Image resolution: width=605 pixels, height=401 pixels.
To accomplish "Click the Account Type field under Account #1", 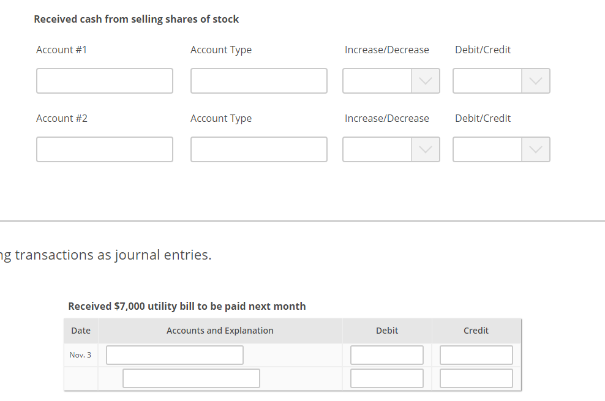I will pos(258,81).
